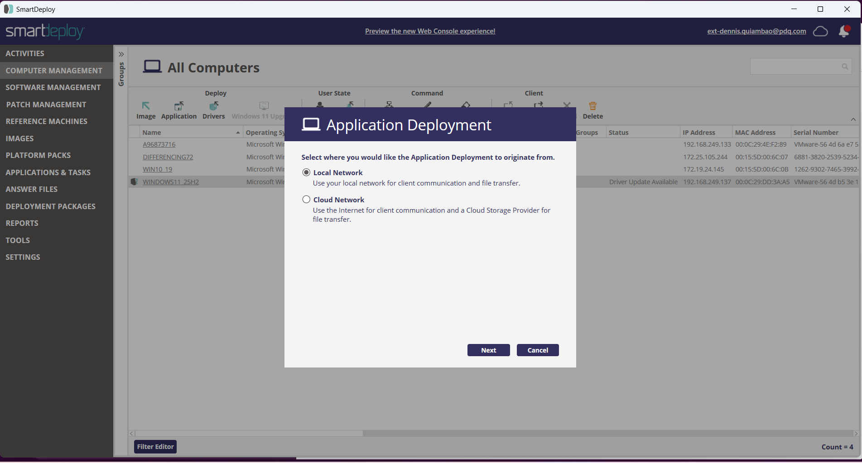Open the Preview Web Console link
The image size is (862, 463).
[x=430, y=31]
